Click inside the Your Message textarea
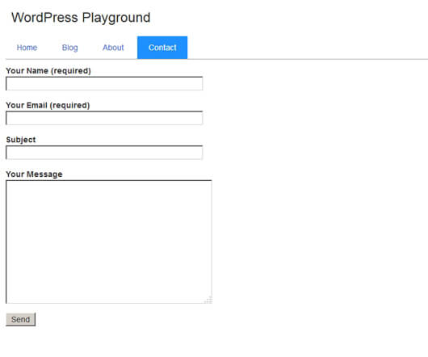428x357 pixels. click(x=109, y=241)
